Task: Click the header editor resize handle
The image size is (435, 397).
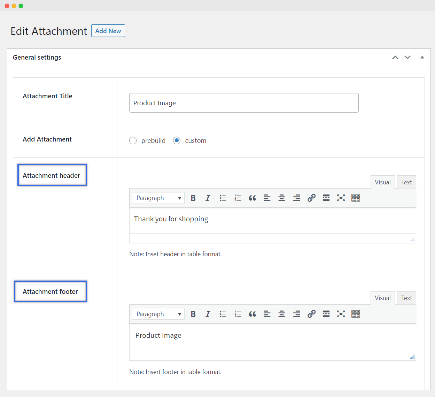Action: [x=412, y=239]
